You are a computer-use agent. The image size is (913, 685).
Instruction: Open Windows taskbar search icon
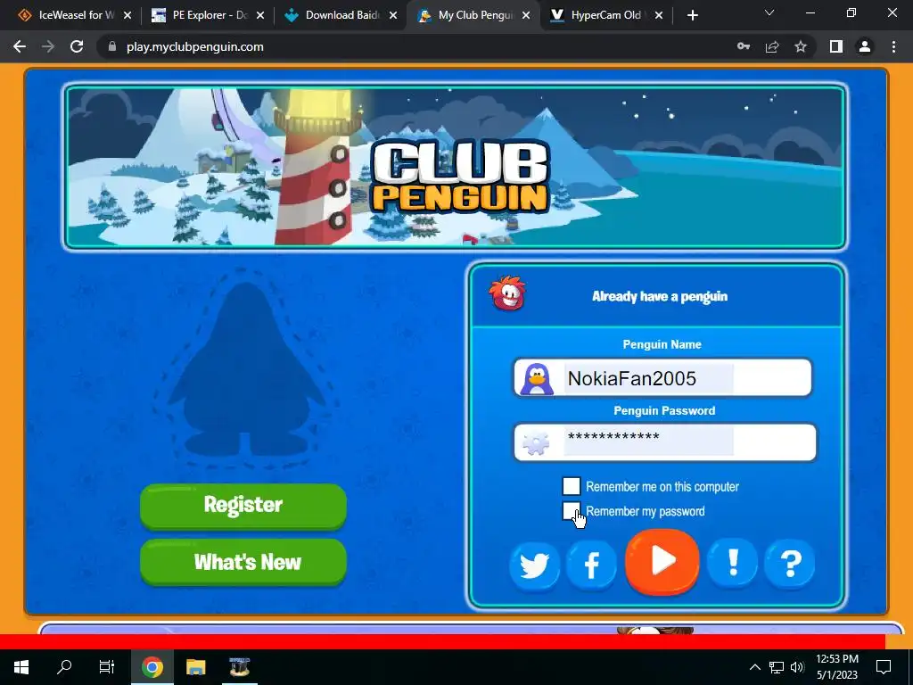click(x=64, y=667)
